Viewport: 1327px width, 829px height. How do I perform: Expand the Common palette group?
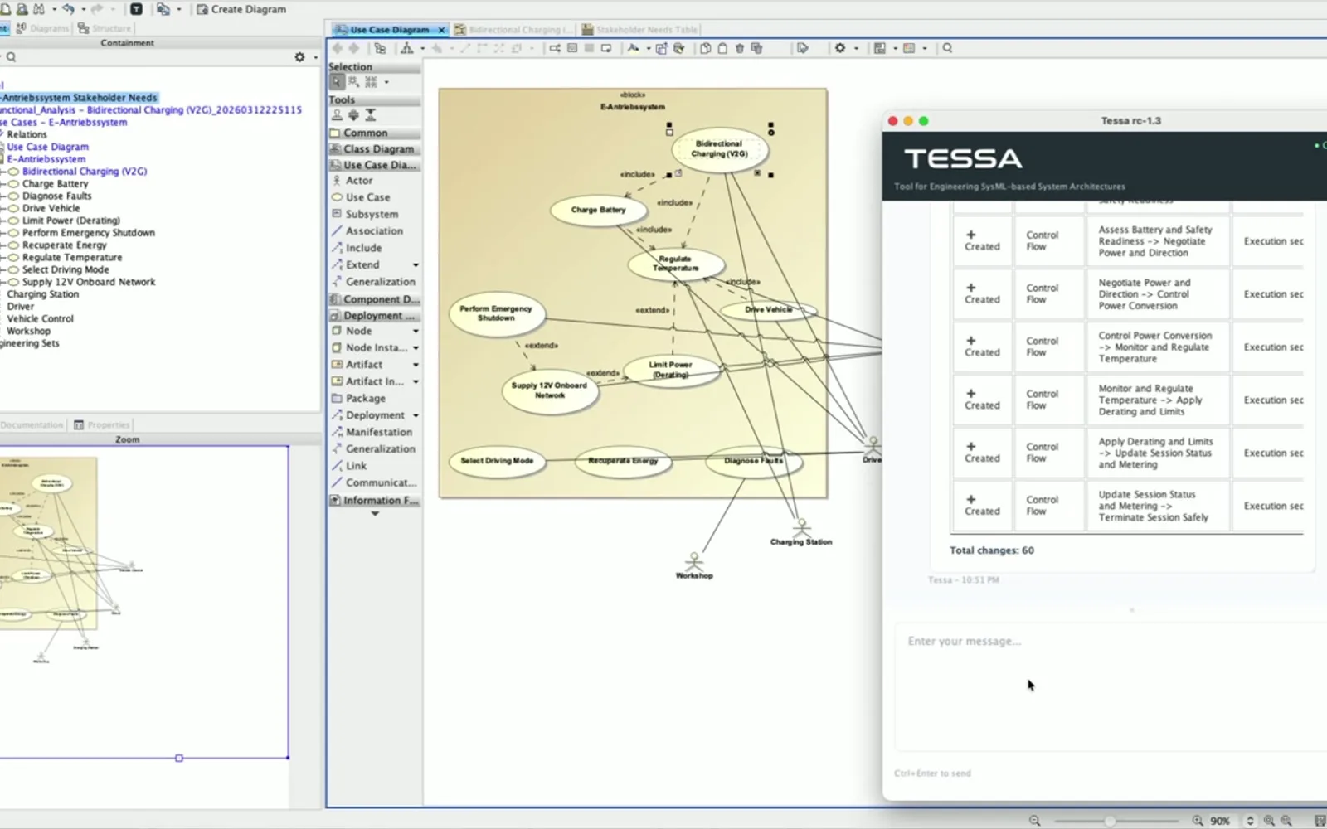[x=374, y=133]
